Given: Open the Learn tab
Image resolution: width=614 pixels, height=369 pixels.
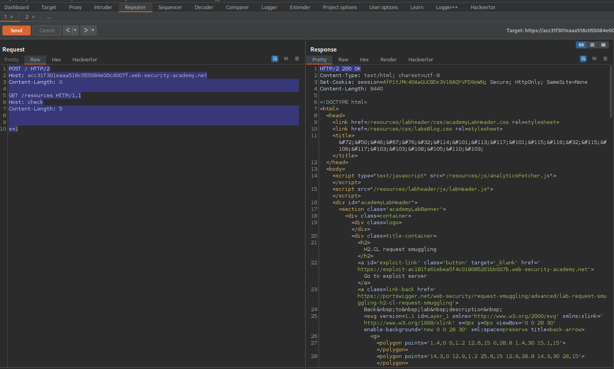Looking at the screenshot, I should point(417,7).
